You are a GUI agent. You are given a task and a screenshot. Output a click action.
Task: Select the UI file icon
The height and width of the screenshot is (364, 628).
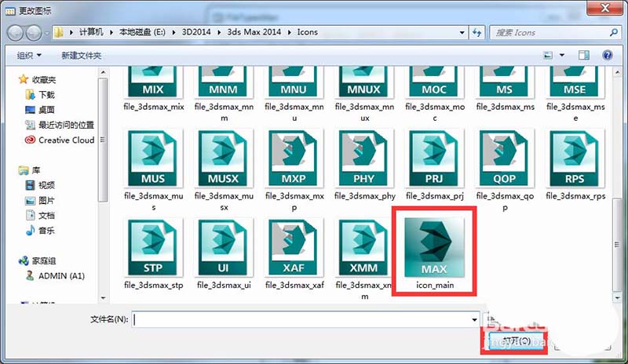tap(224, 247)
